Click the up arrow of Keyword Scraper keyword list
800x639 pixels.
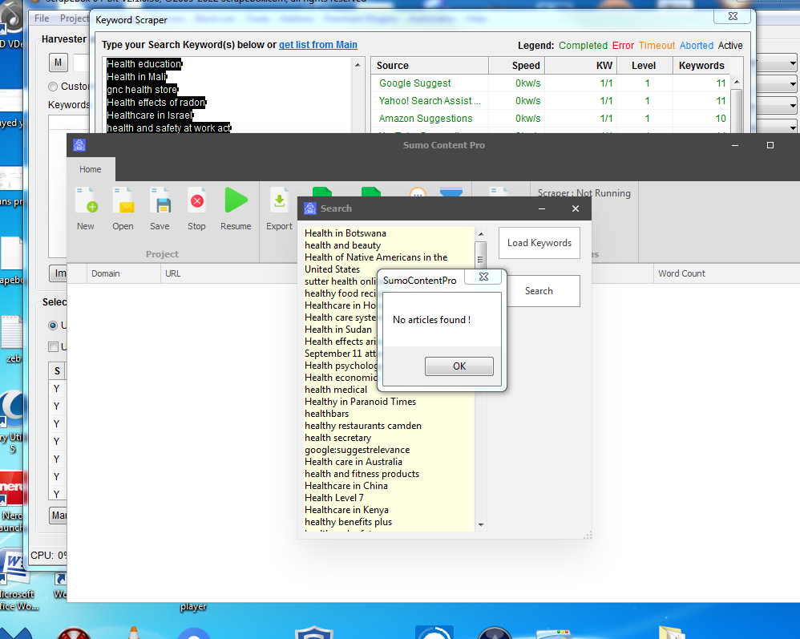point(358,65)
